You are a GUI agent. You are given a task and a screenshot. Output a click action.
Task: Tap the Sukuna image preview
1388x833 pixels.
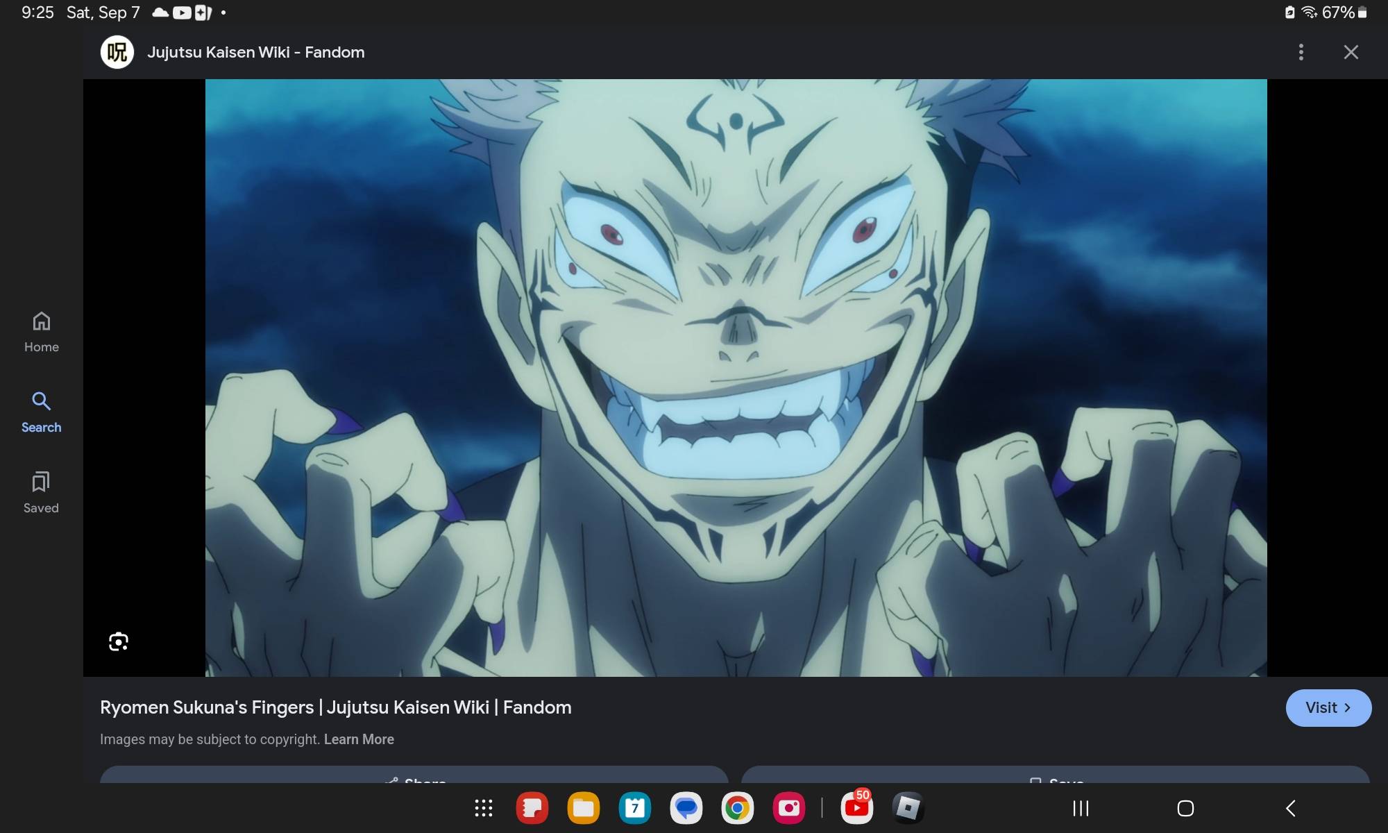[x=736, y=378]
